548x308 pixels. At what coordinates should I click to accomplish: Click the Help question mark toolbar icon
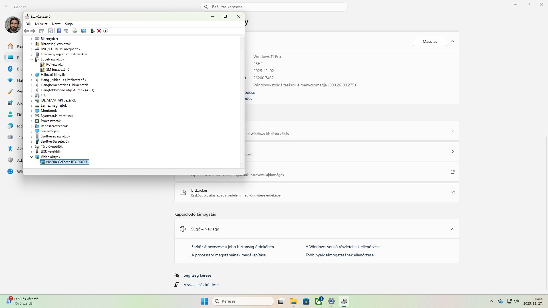pos(59,31)
